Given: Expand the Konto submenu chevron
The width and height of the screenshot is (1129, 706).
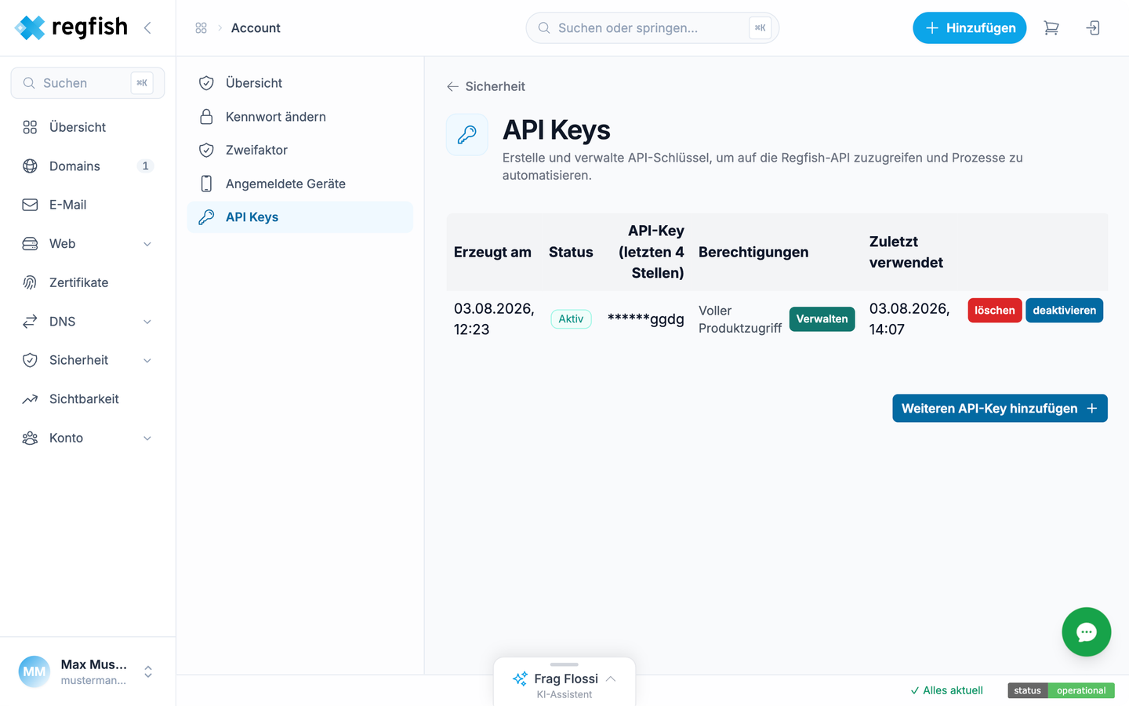Looking at the screenshot, I should (147, 438).
